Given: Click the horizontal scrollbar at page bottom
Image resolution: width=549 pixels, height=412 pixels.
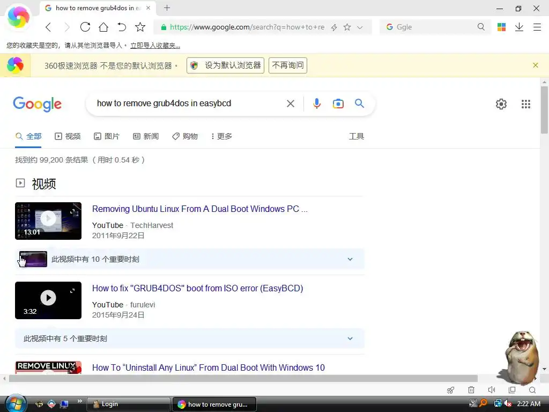Looking at the screenshot, I should click(243, 378).
